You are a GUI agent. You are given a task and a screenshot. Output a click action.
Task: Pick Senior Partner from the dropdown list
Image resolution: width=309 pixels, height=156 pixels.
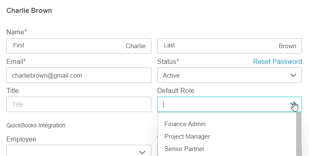tap(185, 149)
